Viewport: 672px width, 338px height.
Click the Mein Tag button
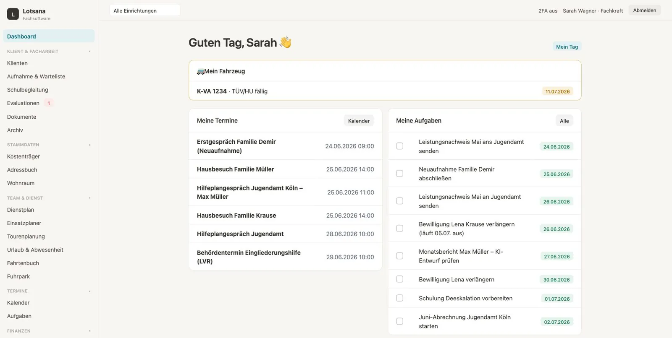coord(567,47)
